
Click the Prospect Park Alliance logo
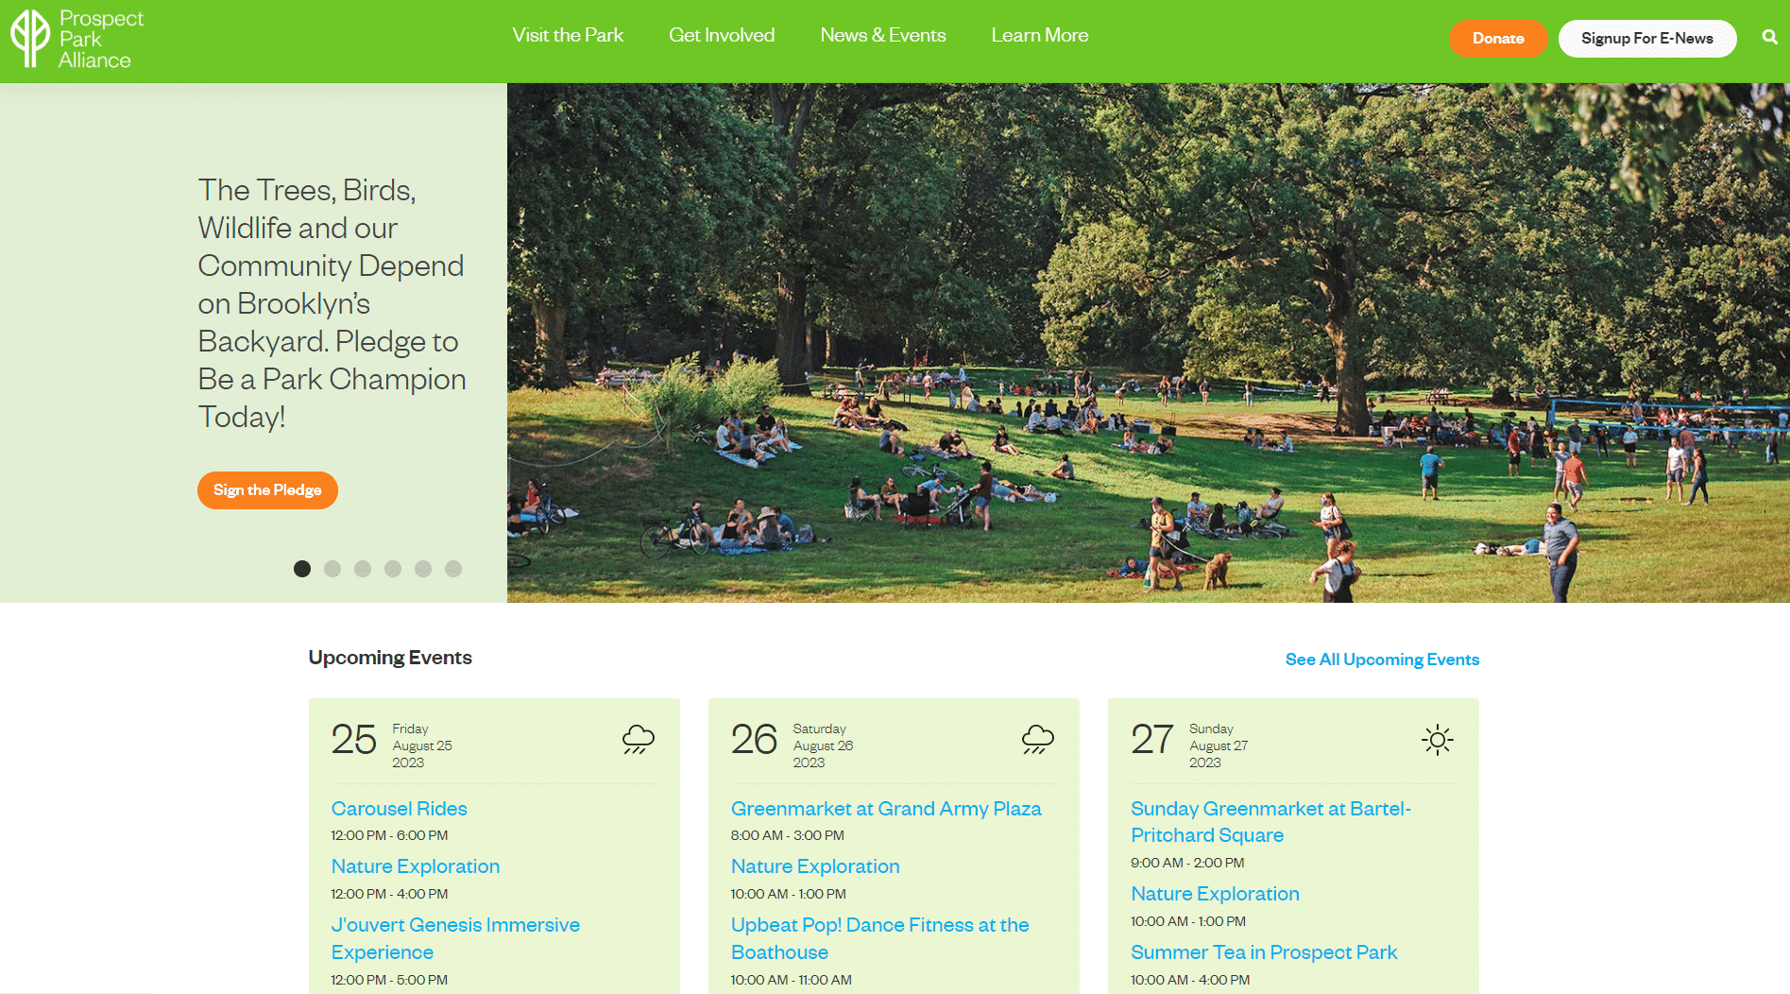(x=77, y=39)
